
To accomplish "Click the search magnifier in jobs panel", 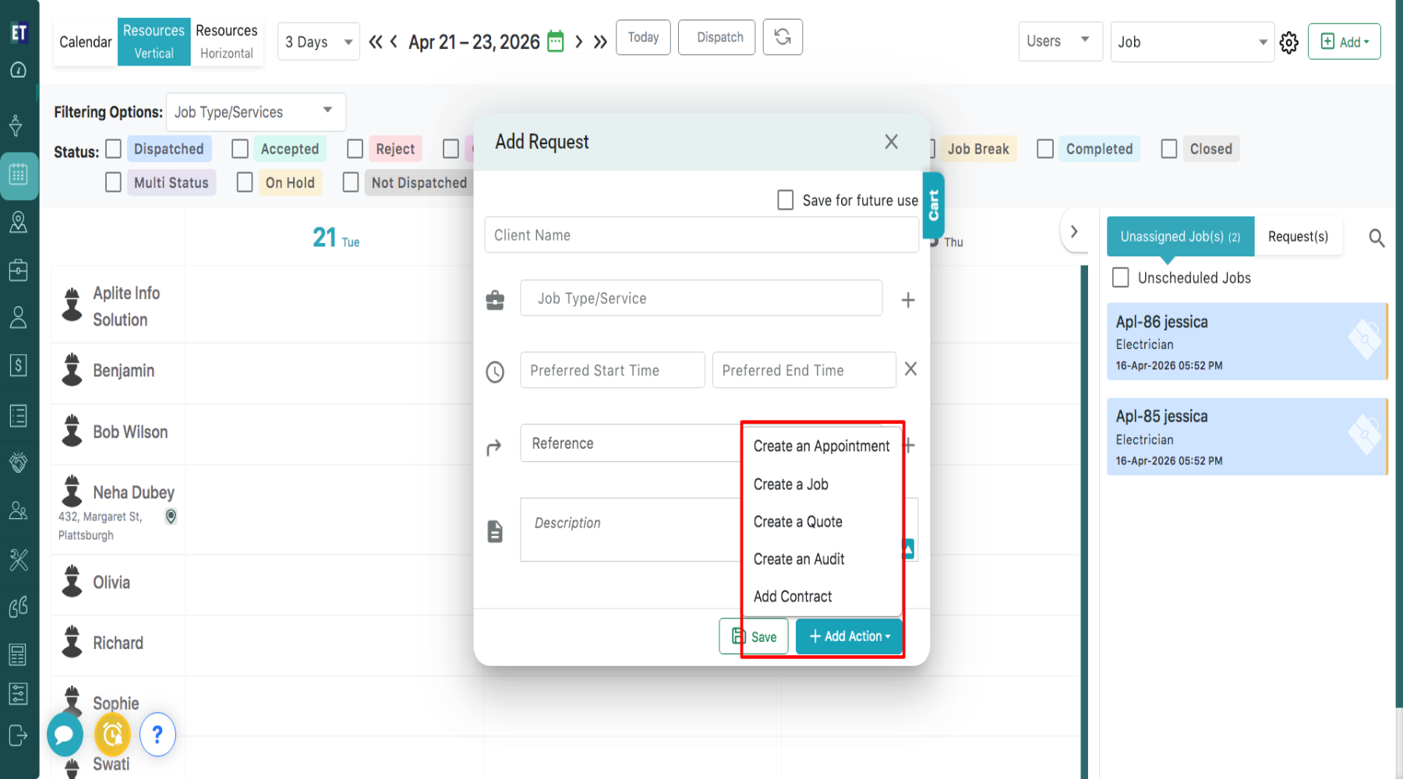I will coord(1376,238).
